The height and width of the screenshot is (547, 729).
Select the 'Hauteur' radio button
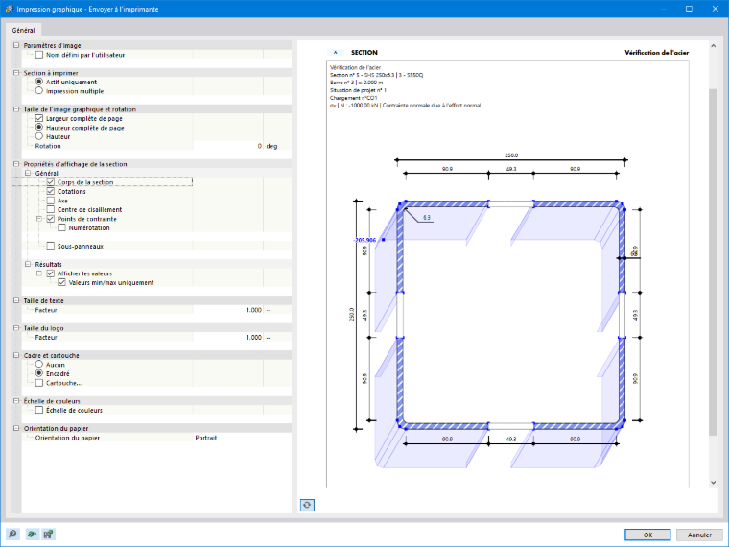(39, 136)
